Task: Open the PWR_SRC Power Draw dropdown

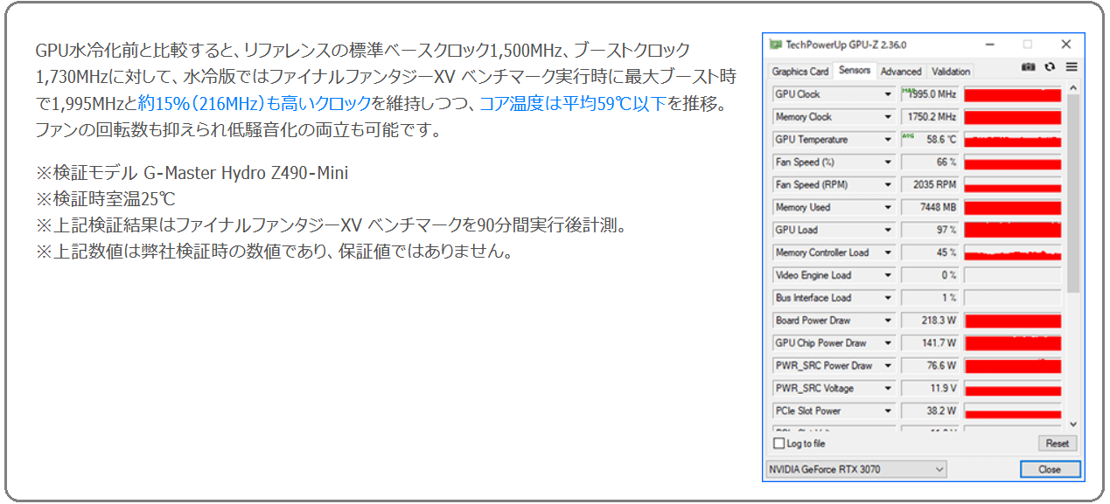Action: [888, 366]
